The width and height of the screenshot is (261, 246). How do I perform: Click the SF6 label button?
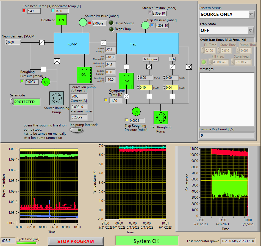pos(172,59)
